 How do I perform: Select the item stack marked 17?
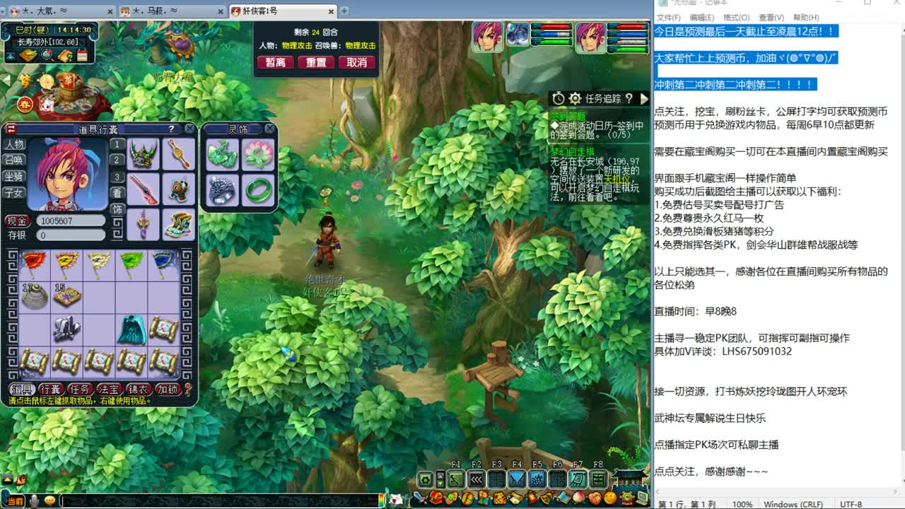tap(34, 297)
